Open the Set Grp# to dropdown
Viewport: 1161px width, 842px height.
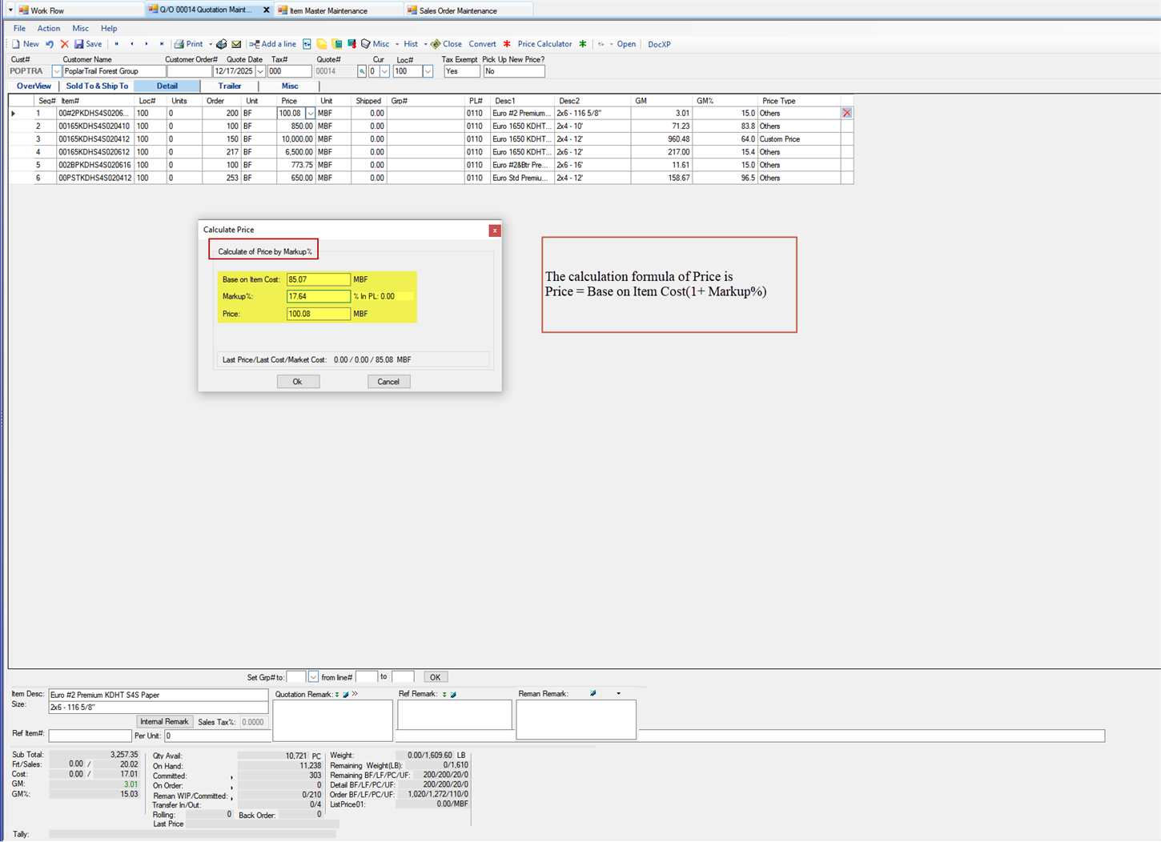click(312, 676)
